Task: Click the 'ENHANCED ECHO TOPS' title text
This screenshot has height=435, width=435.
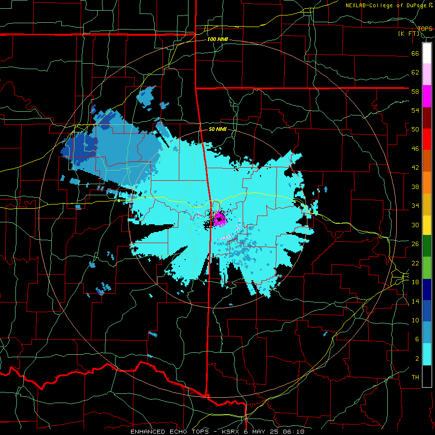Action: pyautogui.click(x=171, y=432)
